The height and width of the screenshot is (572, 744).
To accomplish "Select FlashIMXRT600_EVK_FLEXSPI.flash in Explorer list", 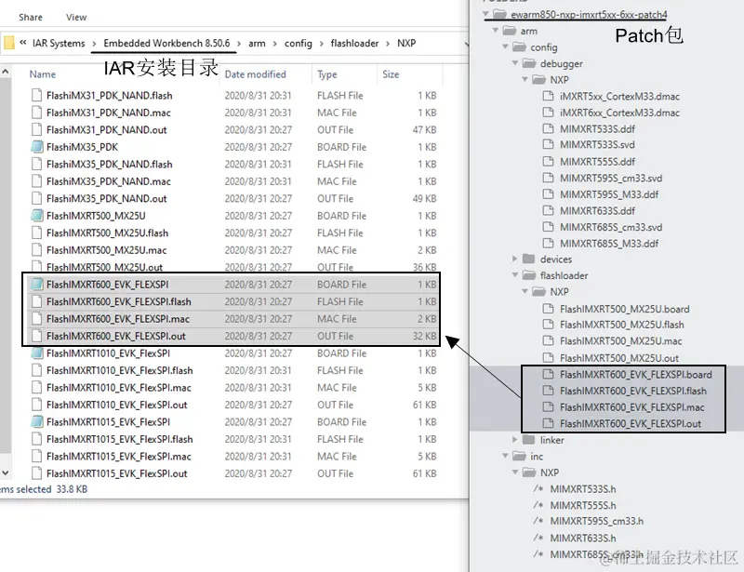I will click(x=119, y=301).
